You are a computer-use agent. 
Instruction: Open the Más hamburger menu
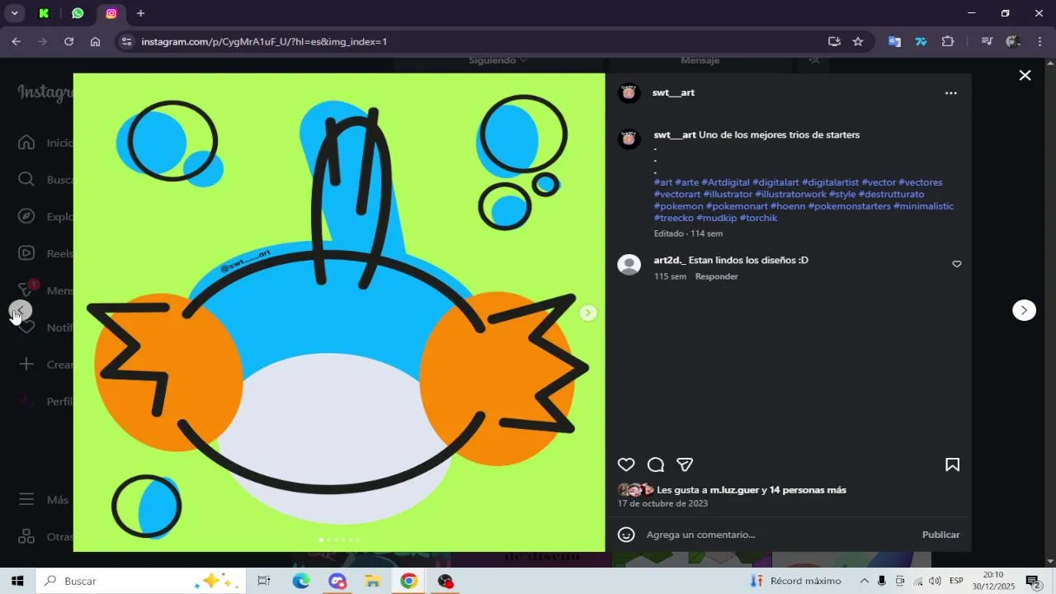(26, 499)
